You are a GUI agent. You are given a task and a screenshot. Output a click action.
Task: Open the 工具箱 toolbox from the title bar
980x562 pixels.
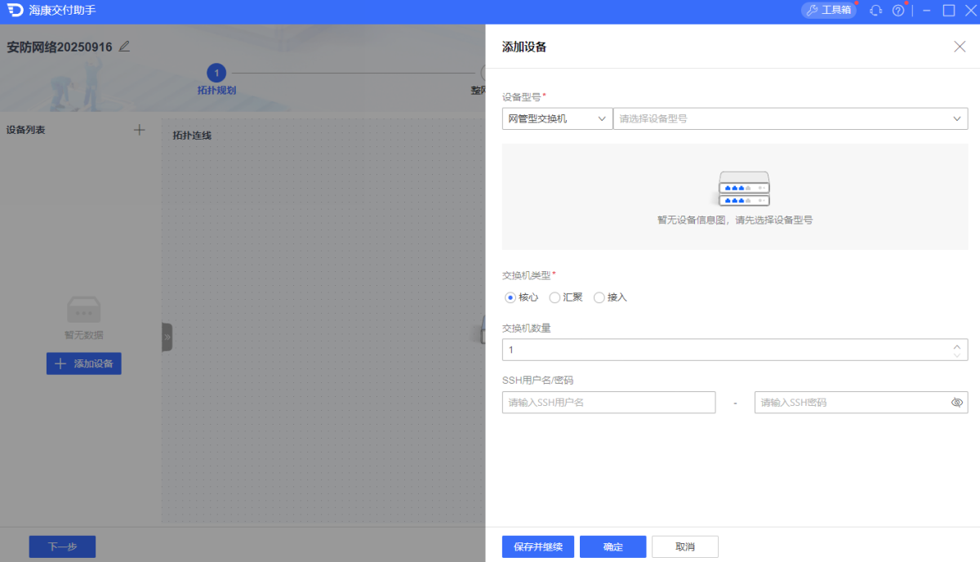click(828, 10)
